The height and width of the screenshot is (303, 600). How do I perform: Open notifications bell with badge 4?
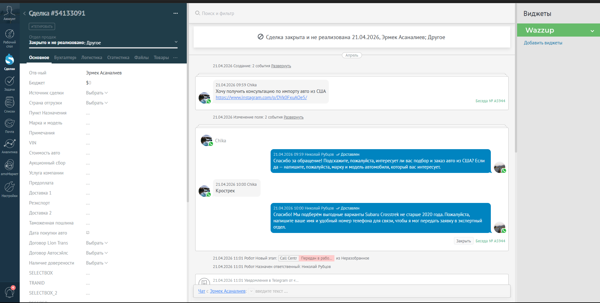click(x=10, y=292)
